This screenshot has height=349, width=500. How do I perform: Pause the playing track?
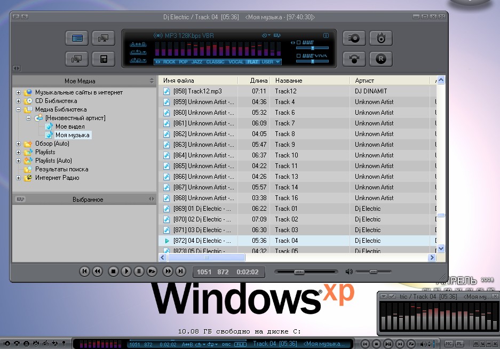pos(139,272)
